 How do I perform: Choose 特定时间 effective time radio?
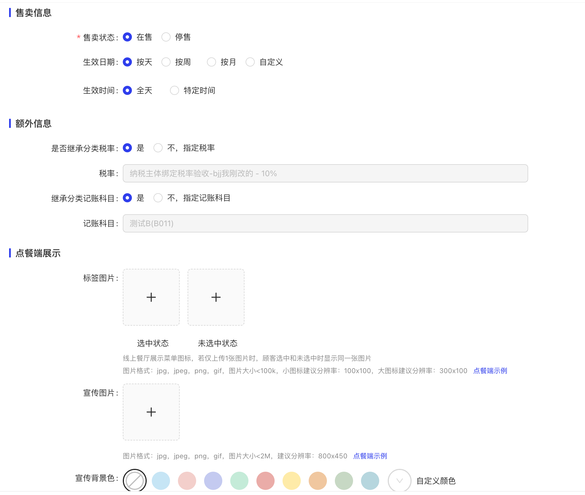175,90
